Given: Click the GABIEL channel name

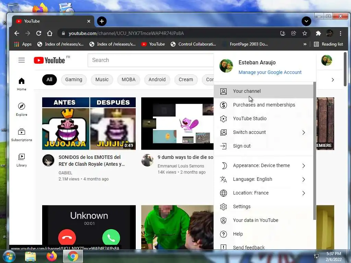Looking at the screenshot, I should pyautogui.click(x=65, y=173).
